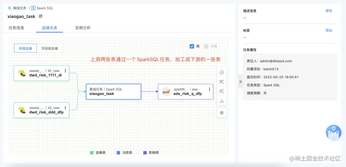Click the 任务类型 Spark SQL value

272,85
